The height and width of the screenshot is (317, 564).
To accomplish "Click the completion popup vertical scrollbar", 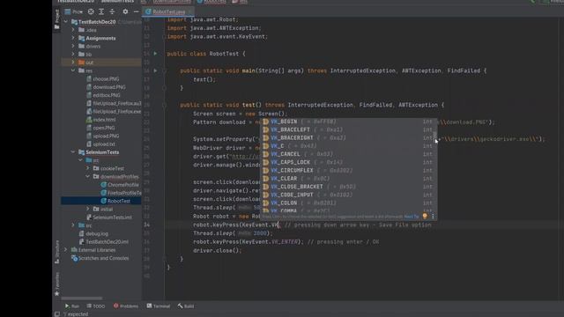I will pos(435,136).
